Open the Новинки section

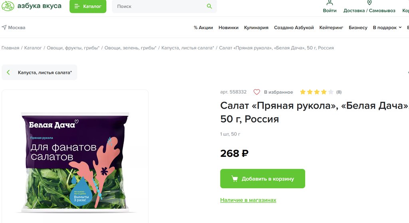coord(228,28)
